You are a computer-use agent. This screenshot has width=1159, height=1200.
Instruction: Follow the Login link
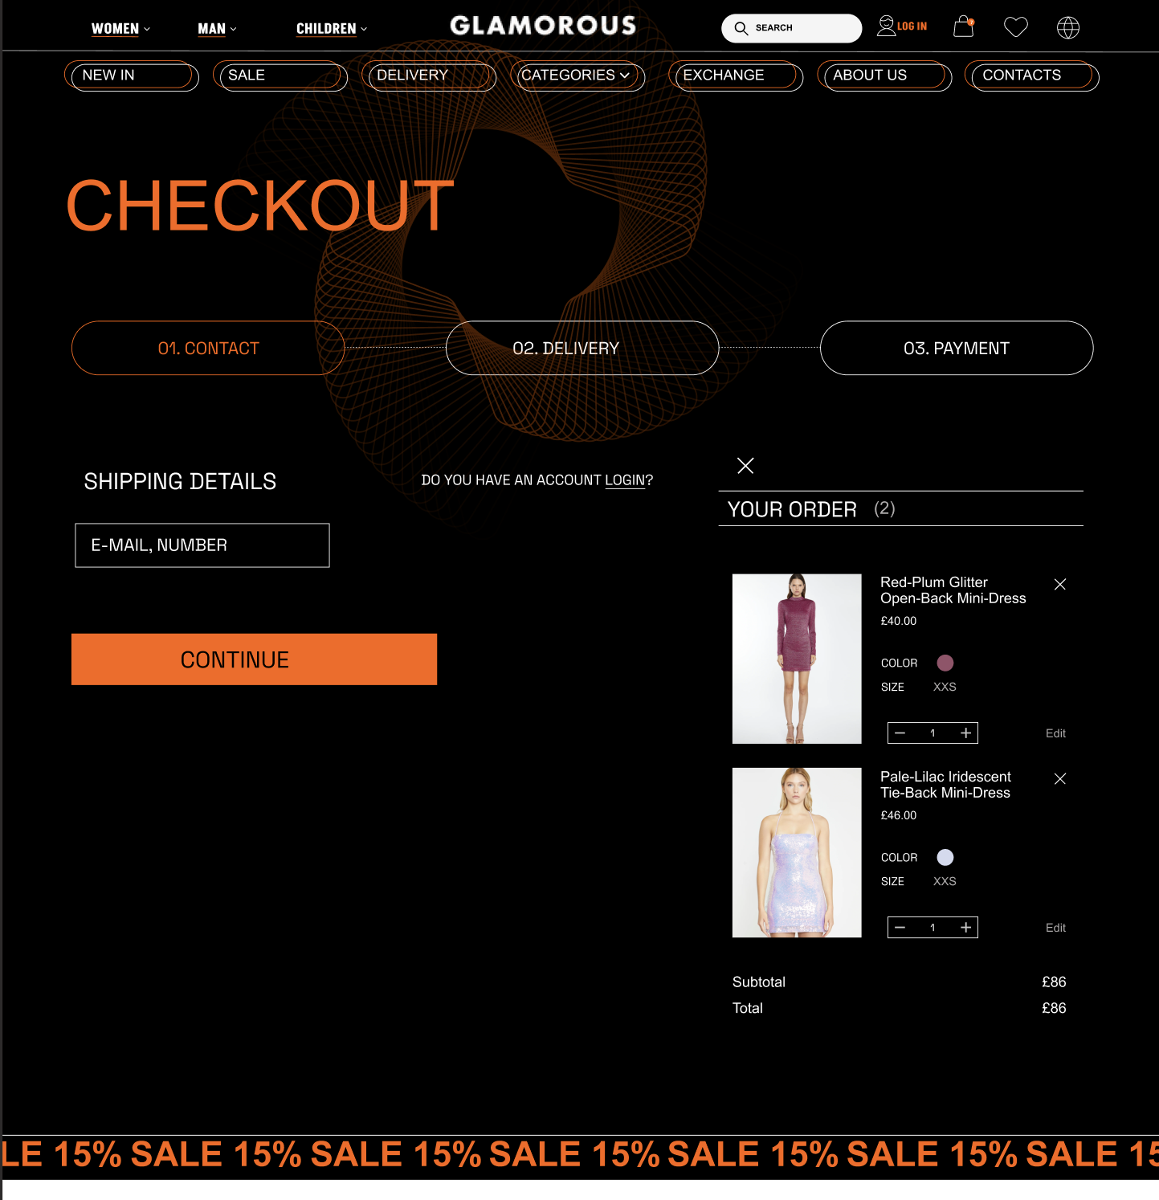[x=625, y=480]
